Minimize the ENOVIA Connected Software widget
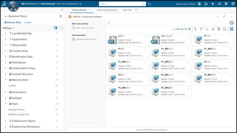 [x=218, y=16]
